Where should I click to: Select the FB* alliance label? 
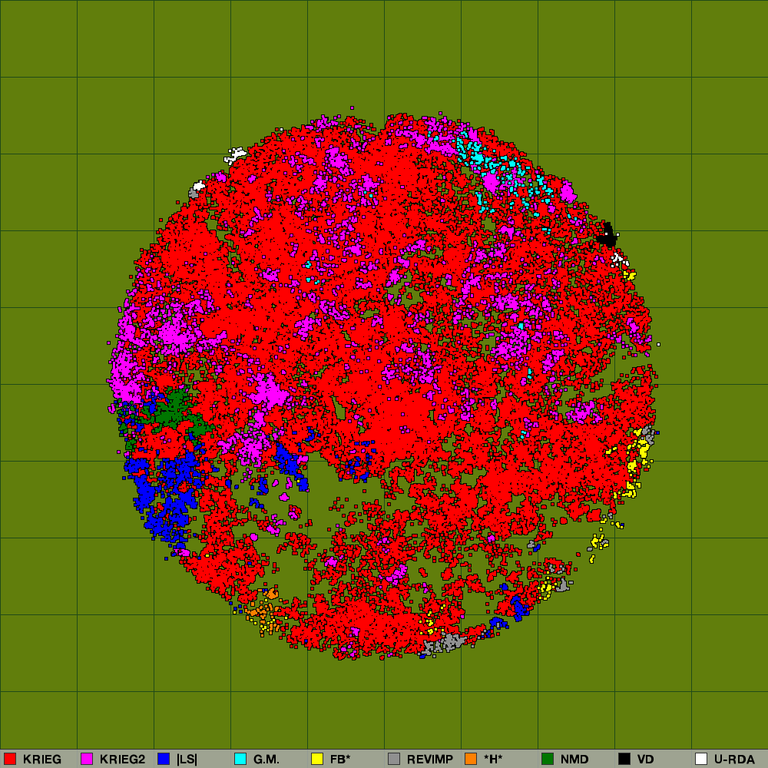click(340, 760)
